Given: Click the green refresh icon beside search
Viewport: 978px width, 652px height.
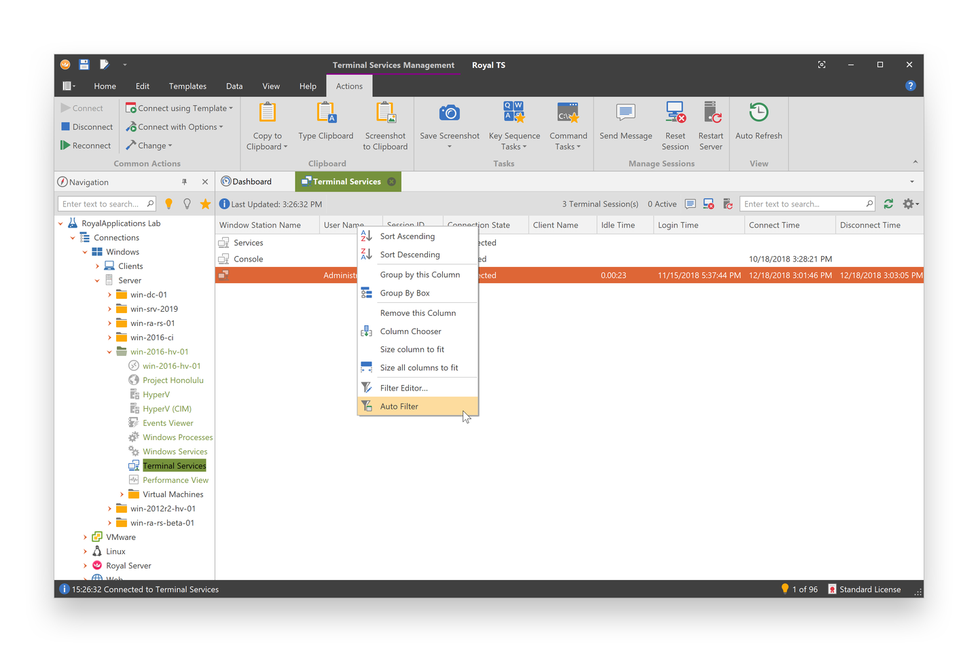Looking at the screenshot, I should click(x=888, y=204).
